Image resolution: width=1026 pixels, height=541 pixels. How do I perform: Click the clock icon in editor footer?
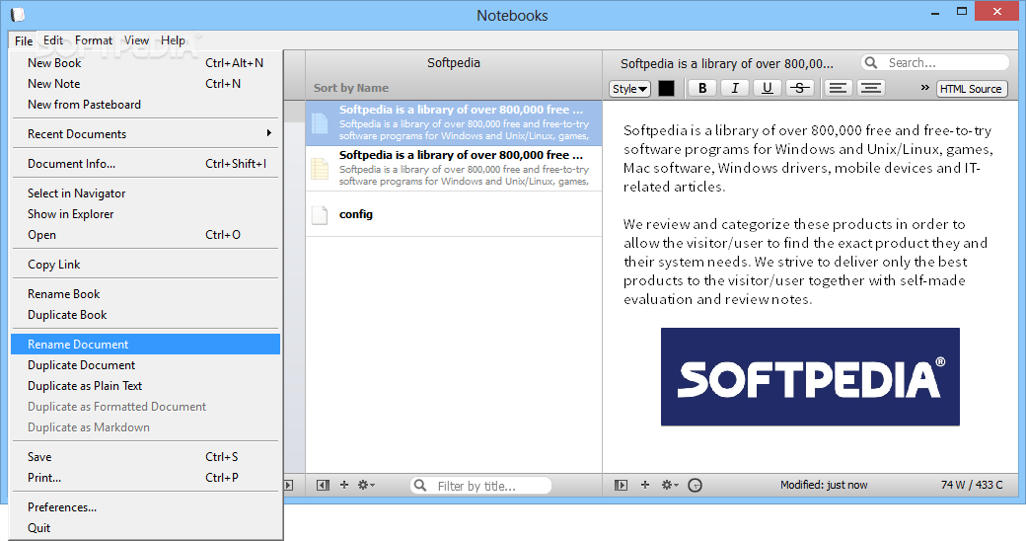coord(695,486)
